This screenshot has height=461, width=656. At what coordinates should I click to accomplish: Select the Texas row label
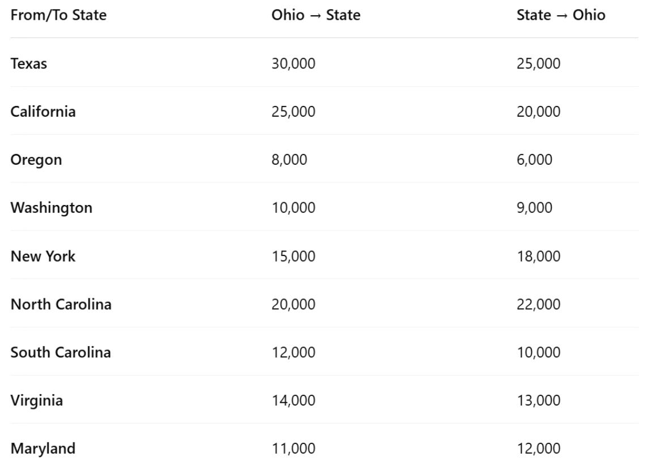(28, 63)
